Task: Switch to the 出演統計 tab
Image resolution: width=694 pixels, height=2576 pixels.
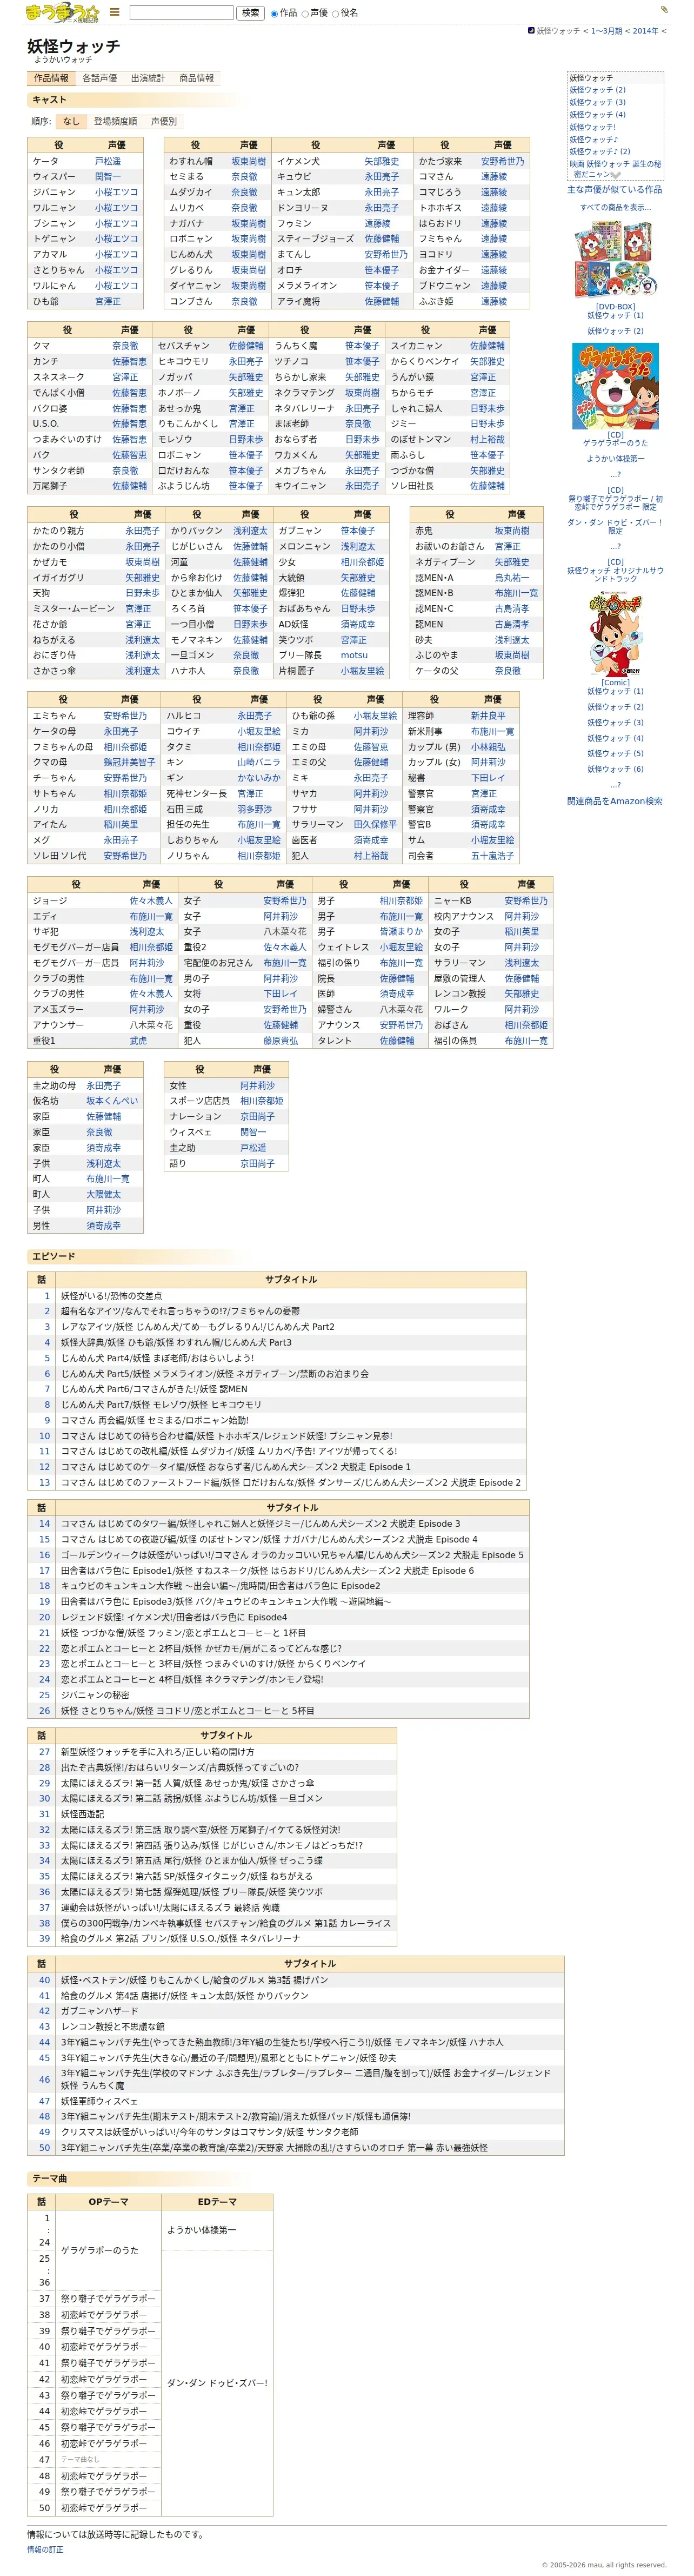Action: click(148, 78)
